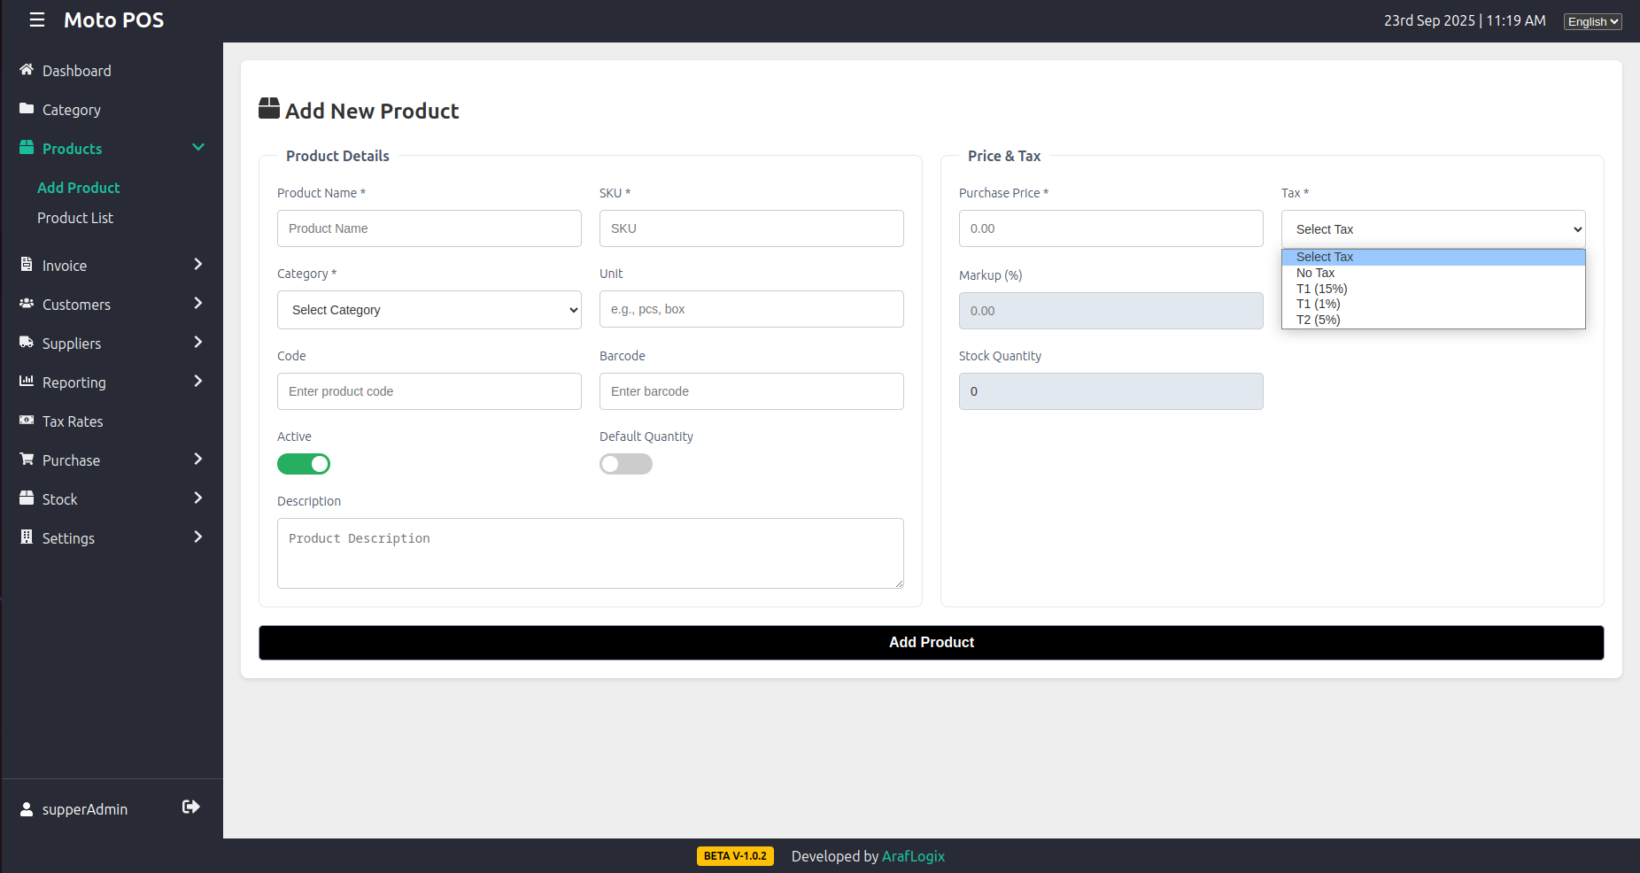
Task: Open Customers using the people icon
Action: click(x=27, y=304)
